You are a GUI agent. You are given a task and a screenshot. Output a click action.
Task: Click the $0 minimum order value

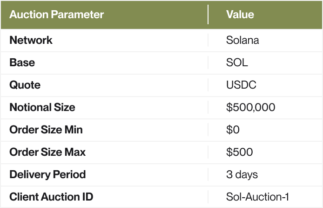(x=233, y=130)
